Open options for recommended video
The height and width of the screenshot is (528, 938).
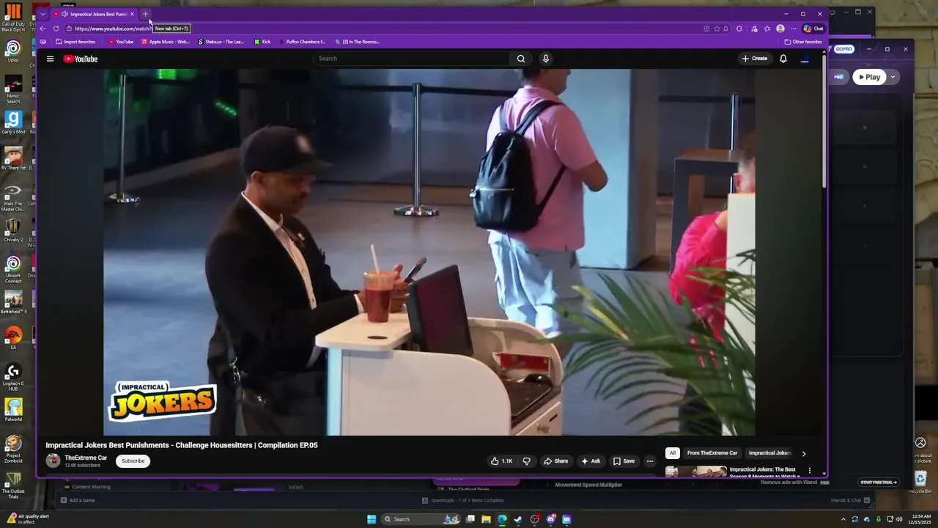point(810,470)
